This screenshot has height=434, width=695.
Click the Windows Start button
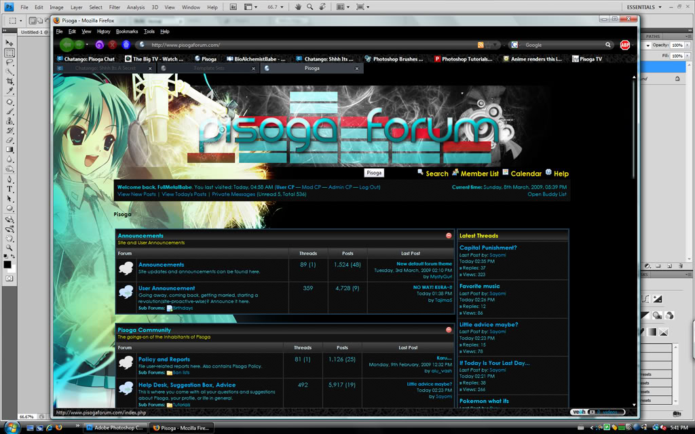point(11,427)
